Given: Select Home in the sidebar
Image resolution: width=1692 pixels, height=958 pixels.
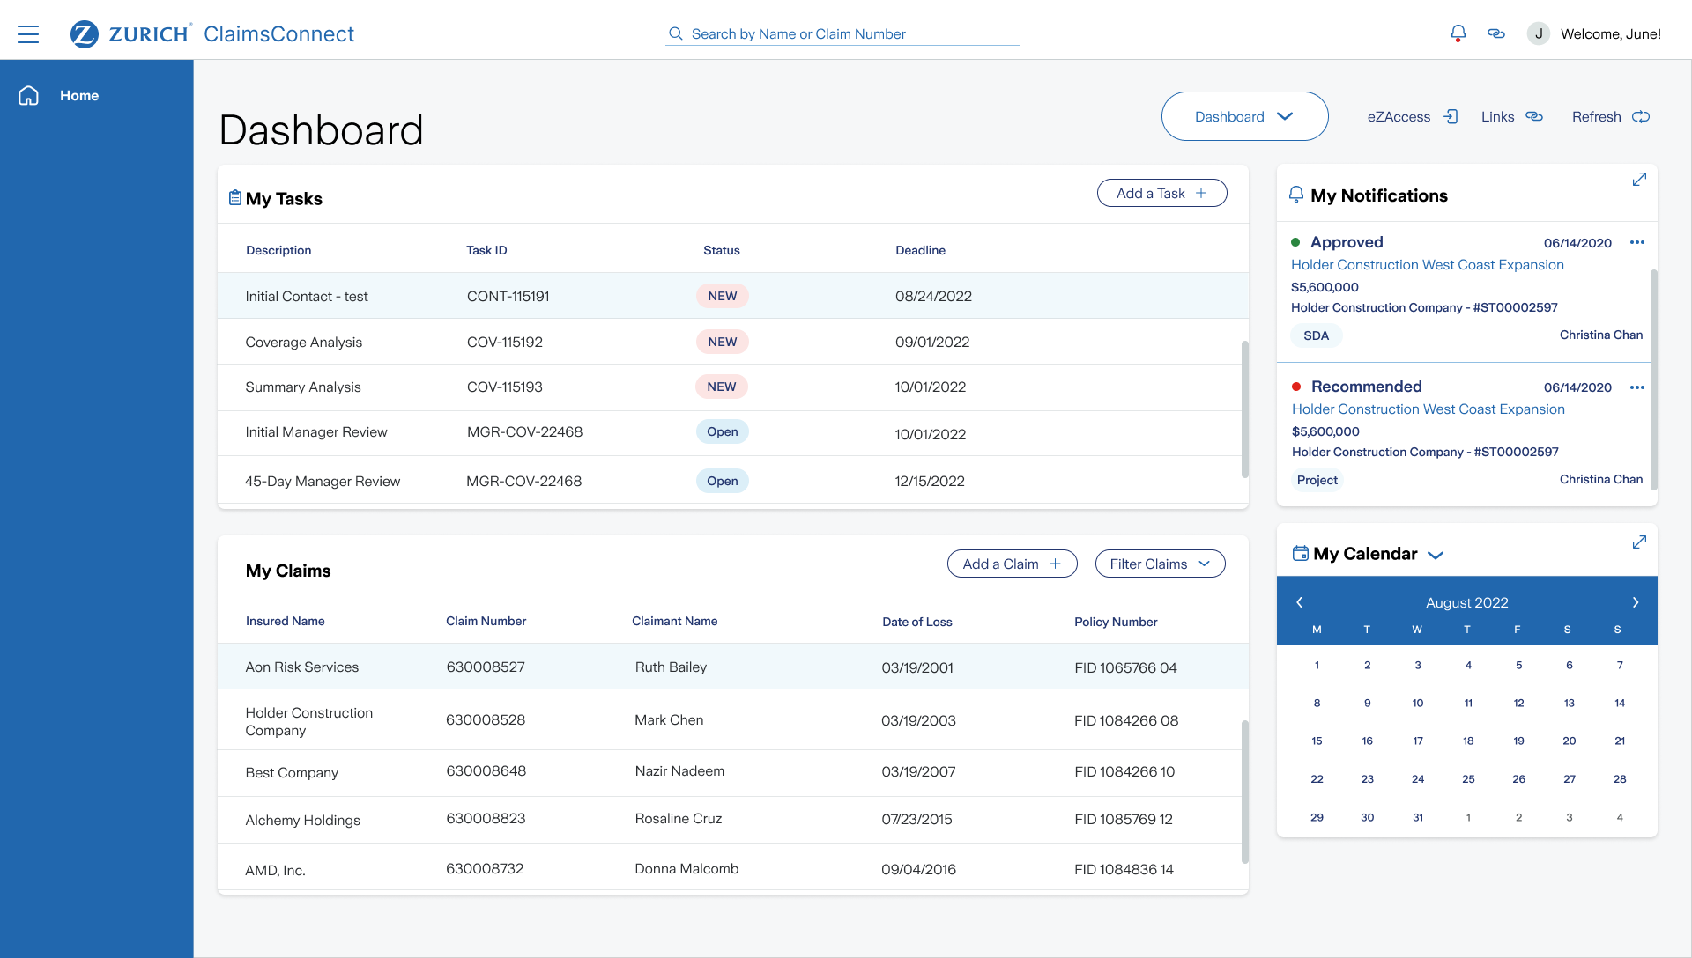Looking at the screenshot, I should pyautogui.click(x=79, y=96).
